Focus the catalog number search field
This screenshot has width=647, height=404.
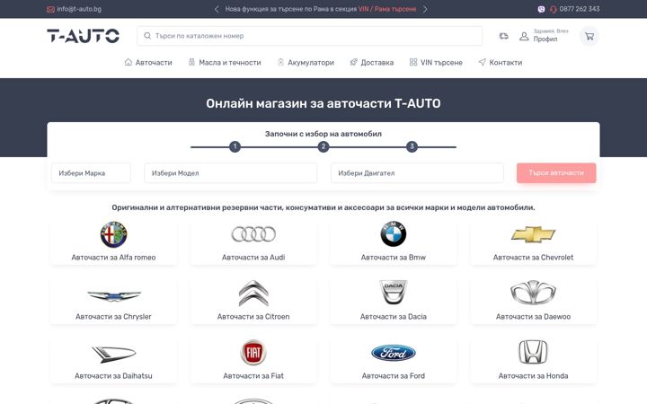[x=309, y=36]
